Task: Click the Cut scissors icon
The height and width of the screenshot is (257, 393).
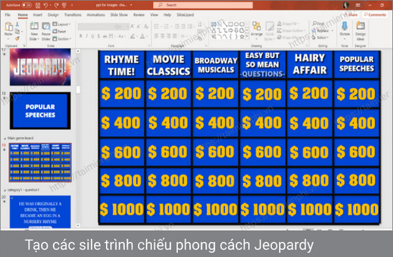Action: click(x=17, y=24)
